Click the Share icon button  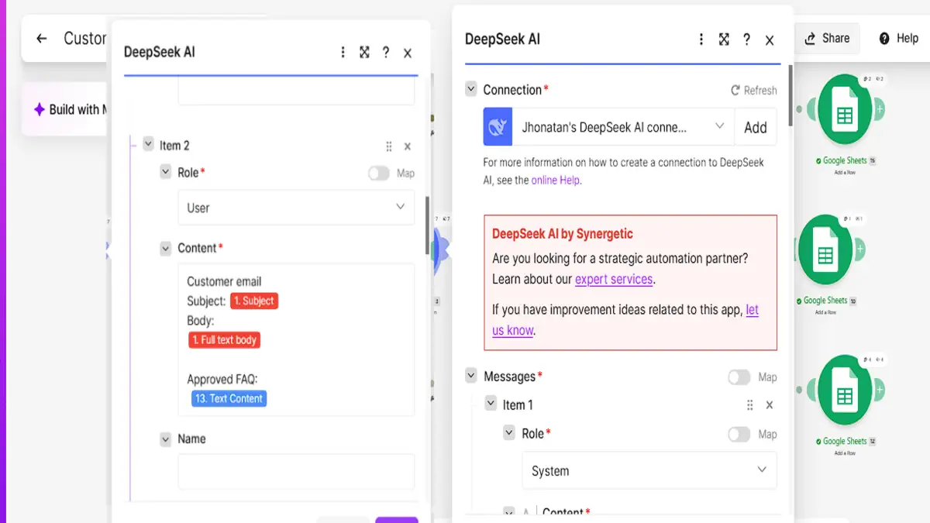tap(827, 38)
